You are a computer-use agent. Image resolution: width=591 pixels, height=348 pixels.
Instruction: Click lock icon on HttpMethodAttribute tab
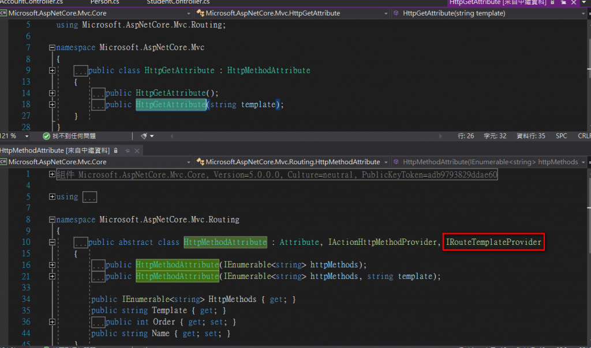[x=115, y=150]
